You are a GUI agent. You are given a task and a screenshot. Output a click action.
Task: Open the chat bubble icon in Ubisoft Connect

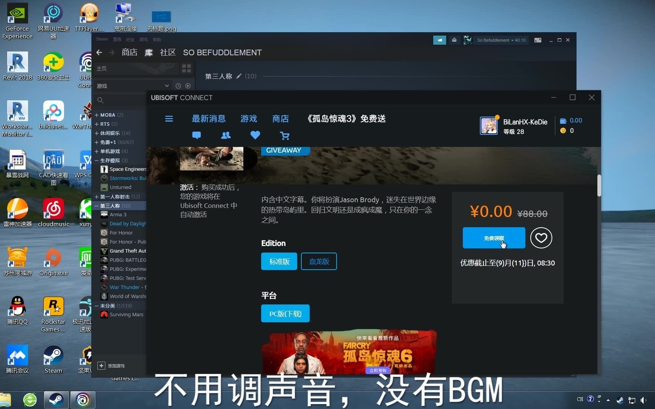[196, 135]
